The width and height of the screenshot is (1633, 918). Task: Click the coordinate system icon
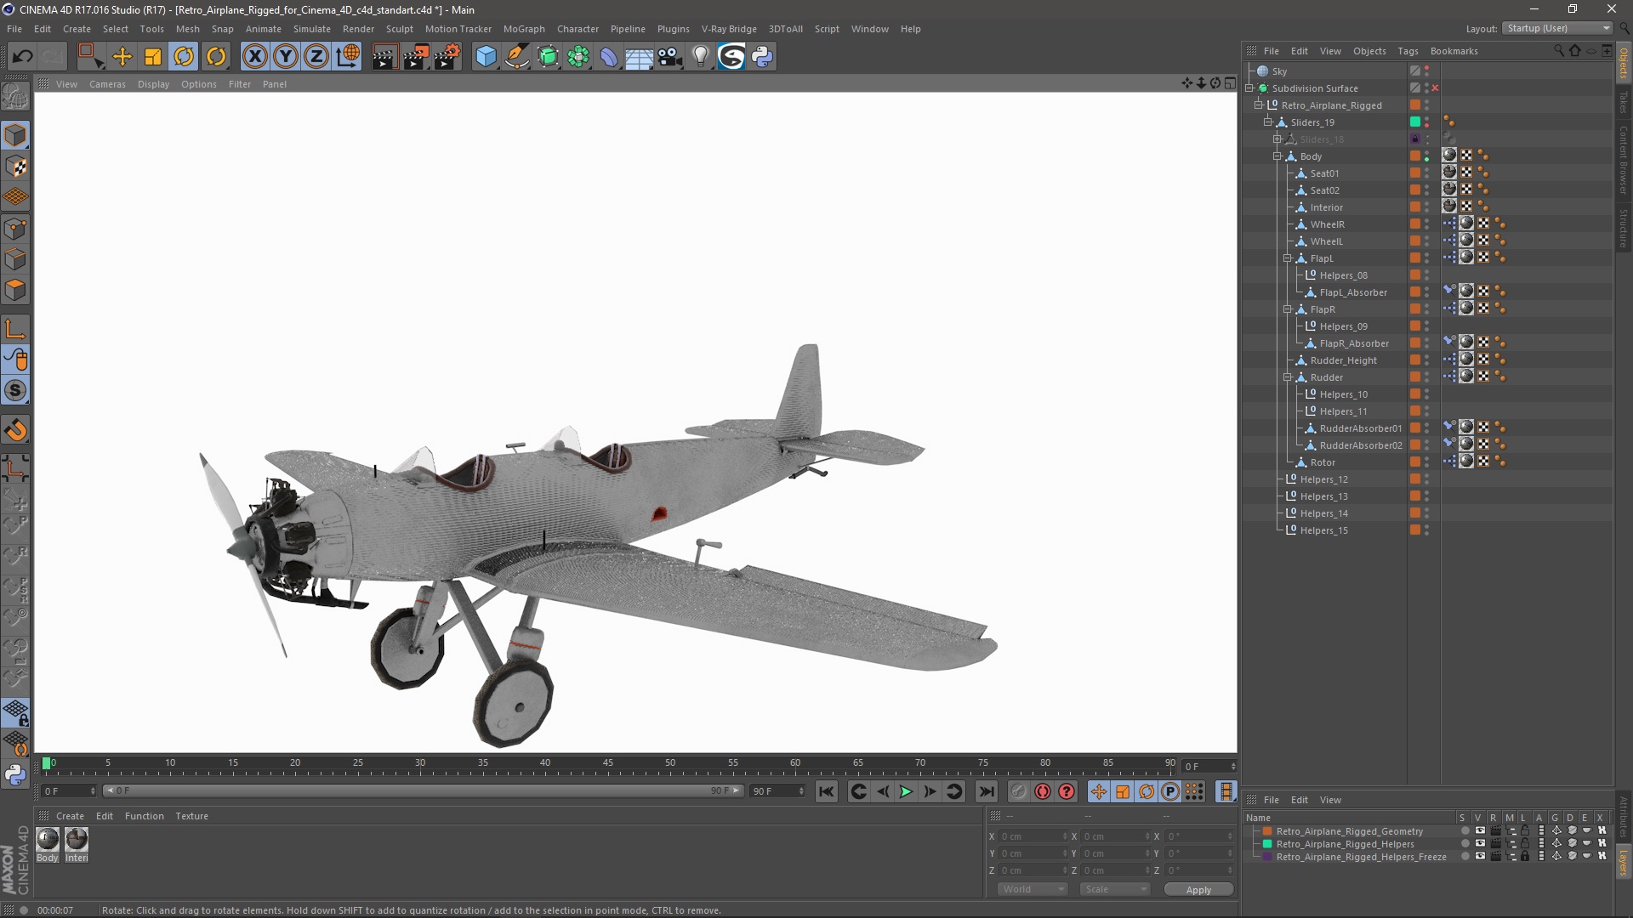pyautogui.click(x=348, y=57)
